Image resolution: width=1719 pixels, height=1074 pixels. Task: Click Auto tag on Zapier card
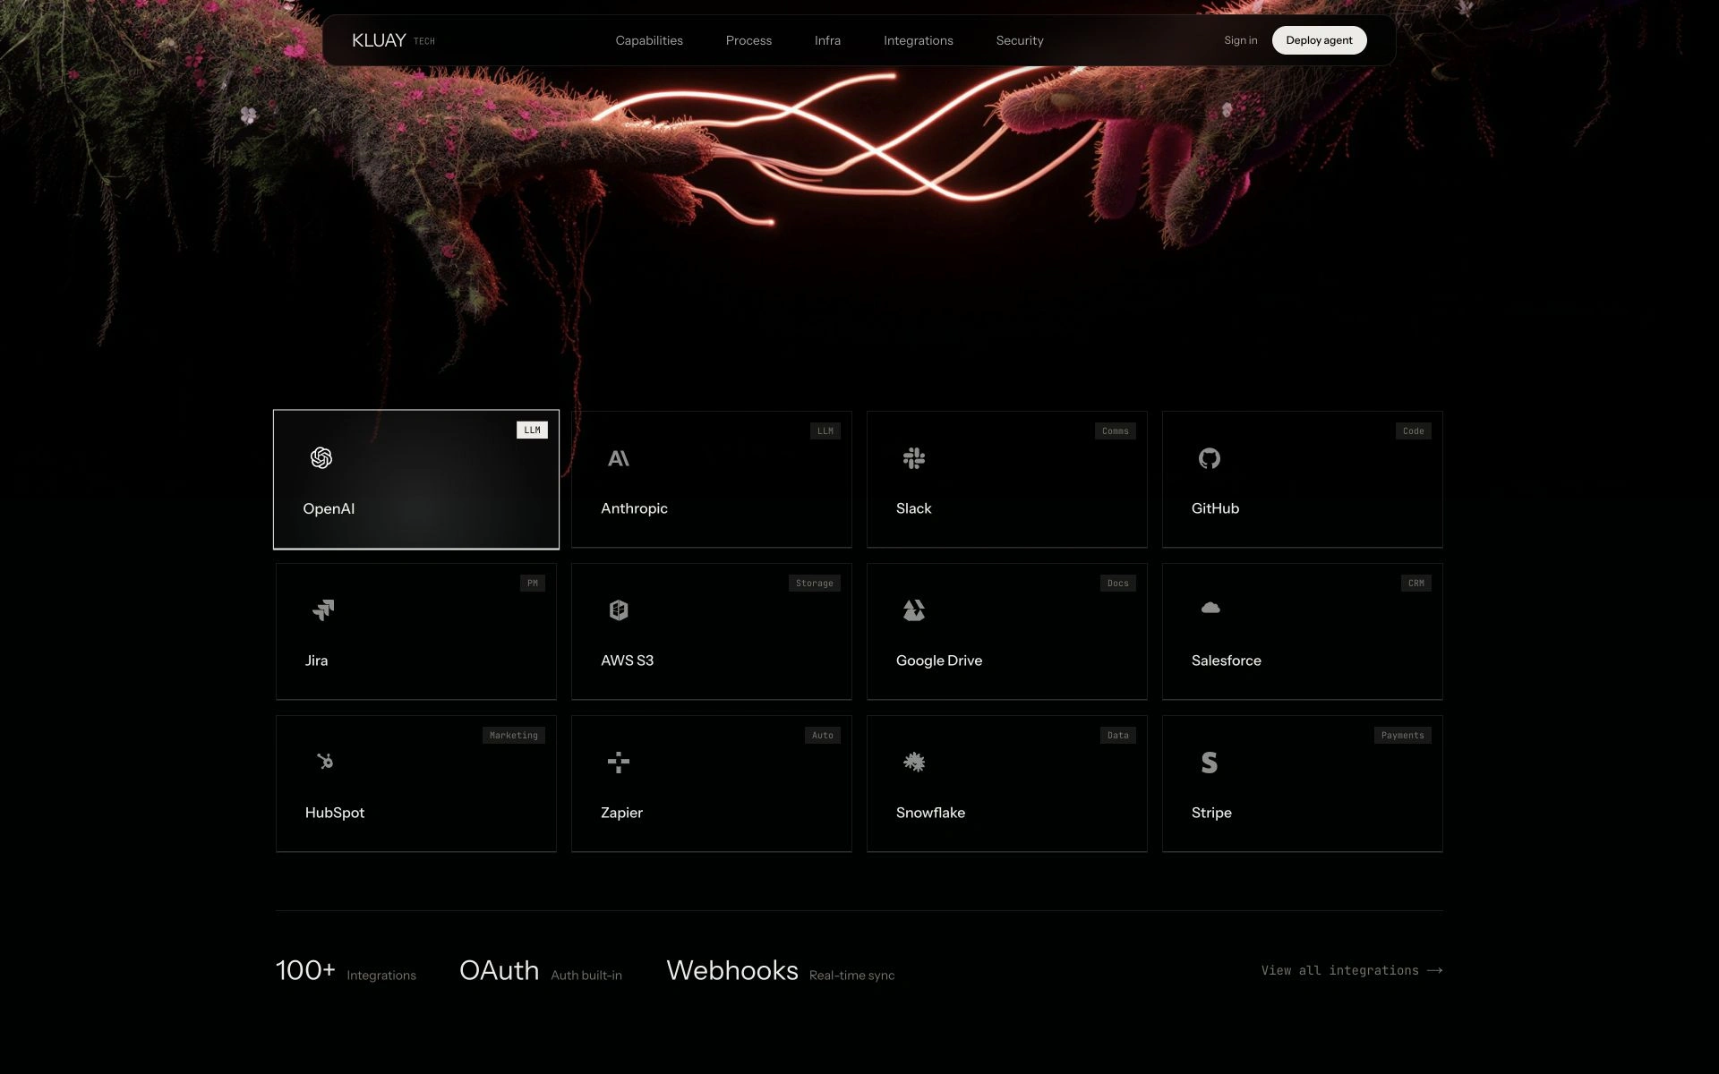[x=823, y=736]
